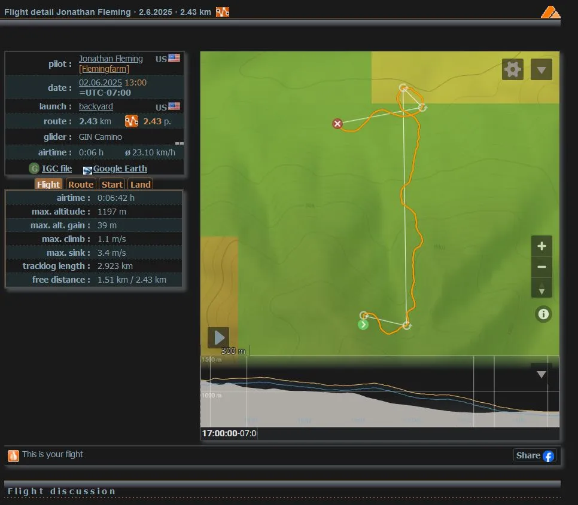Click the max. altitude 1197 m value

pos(112,212)
